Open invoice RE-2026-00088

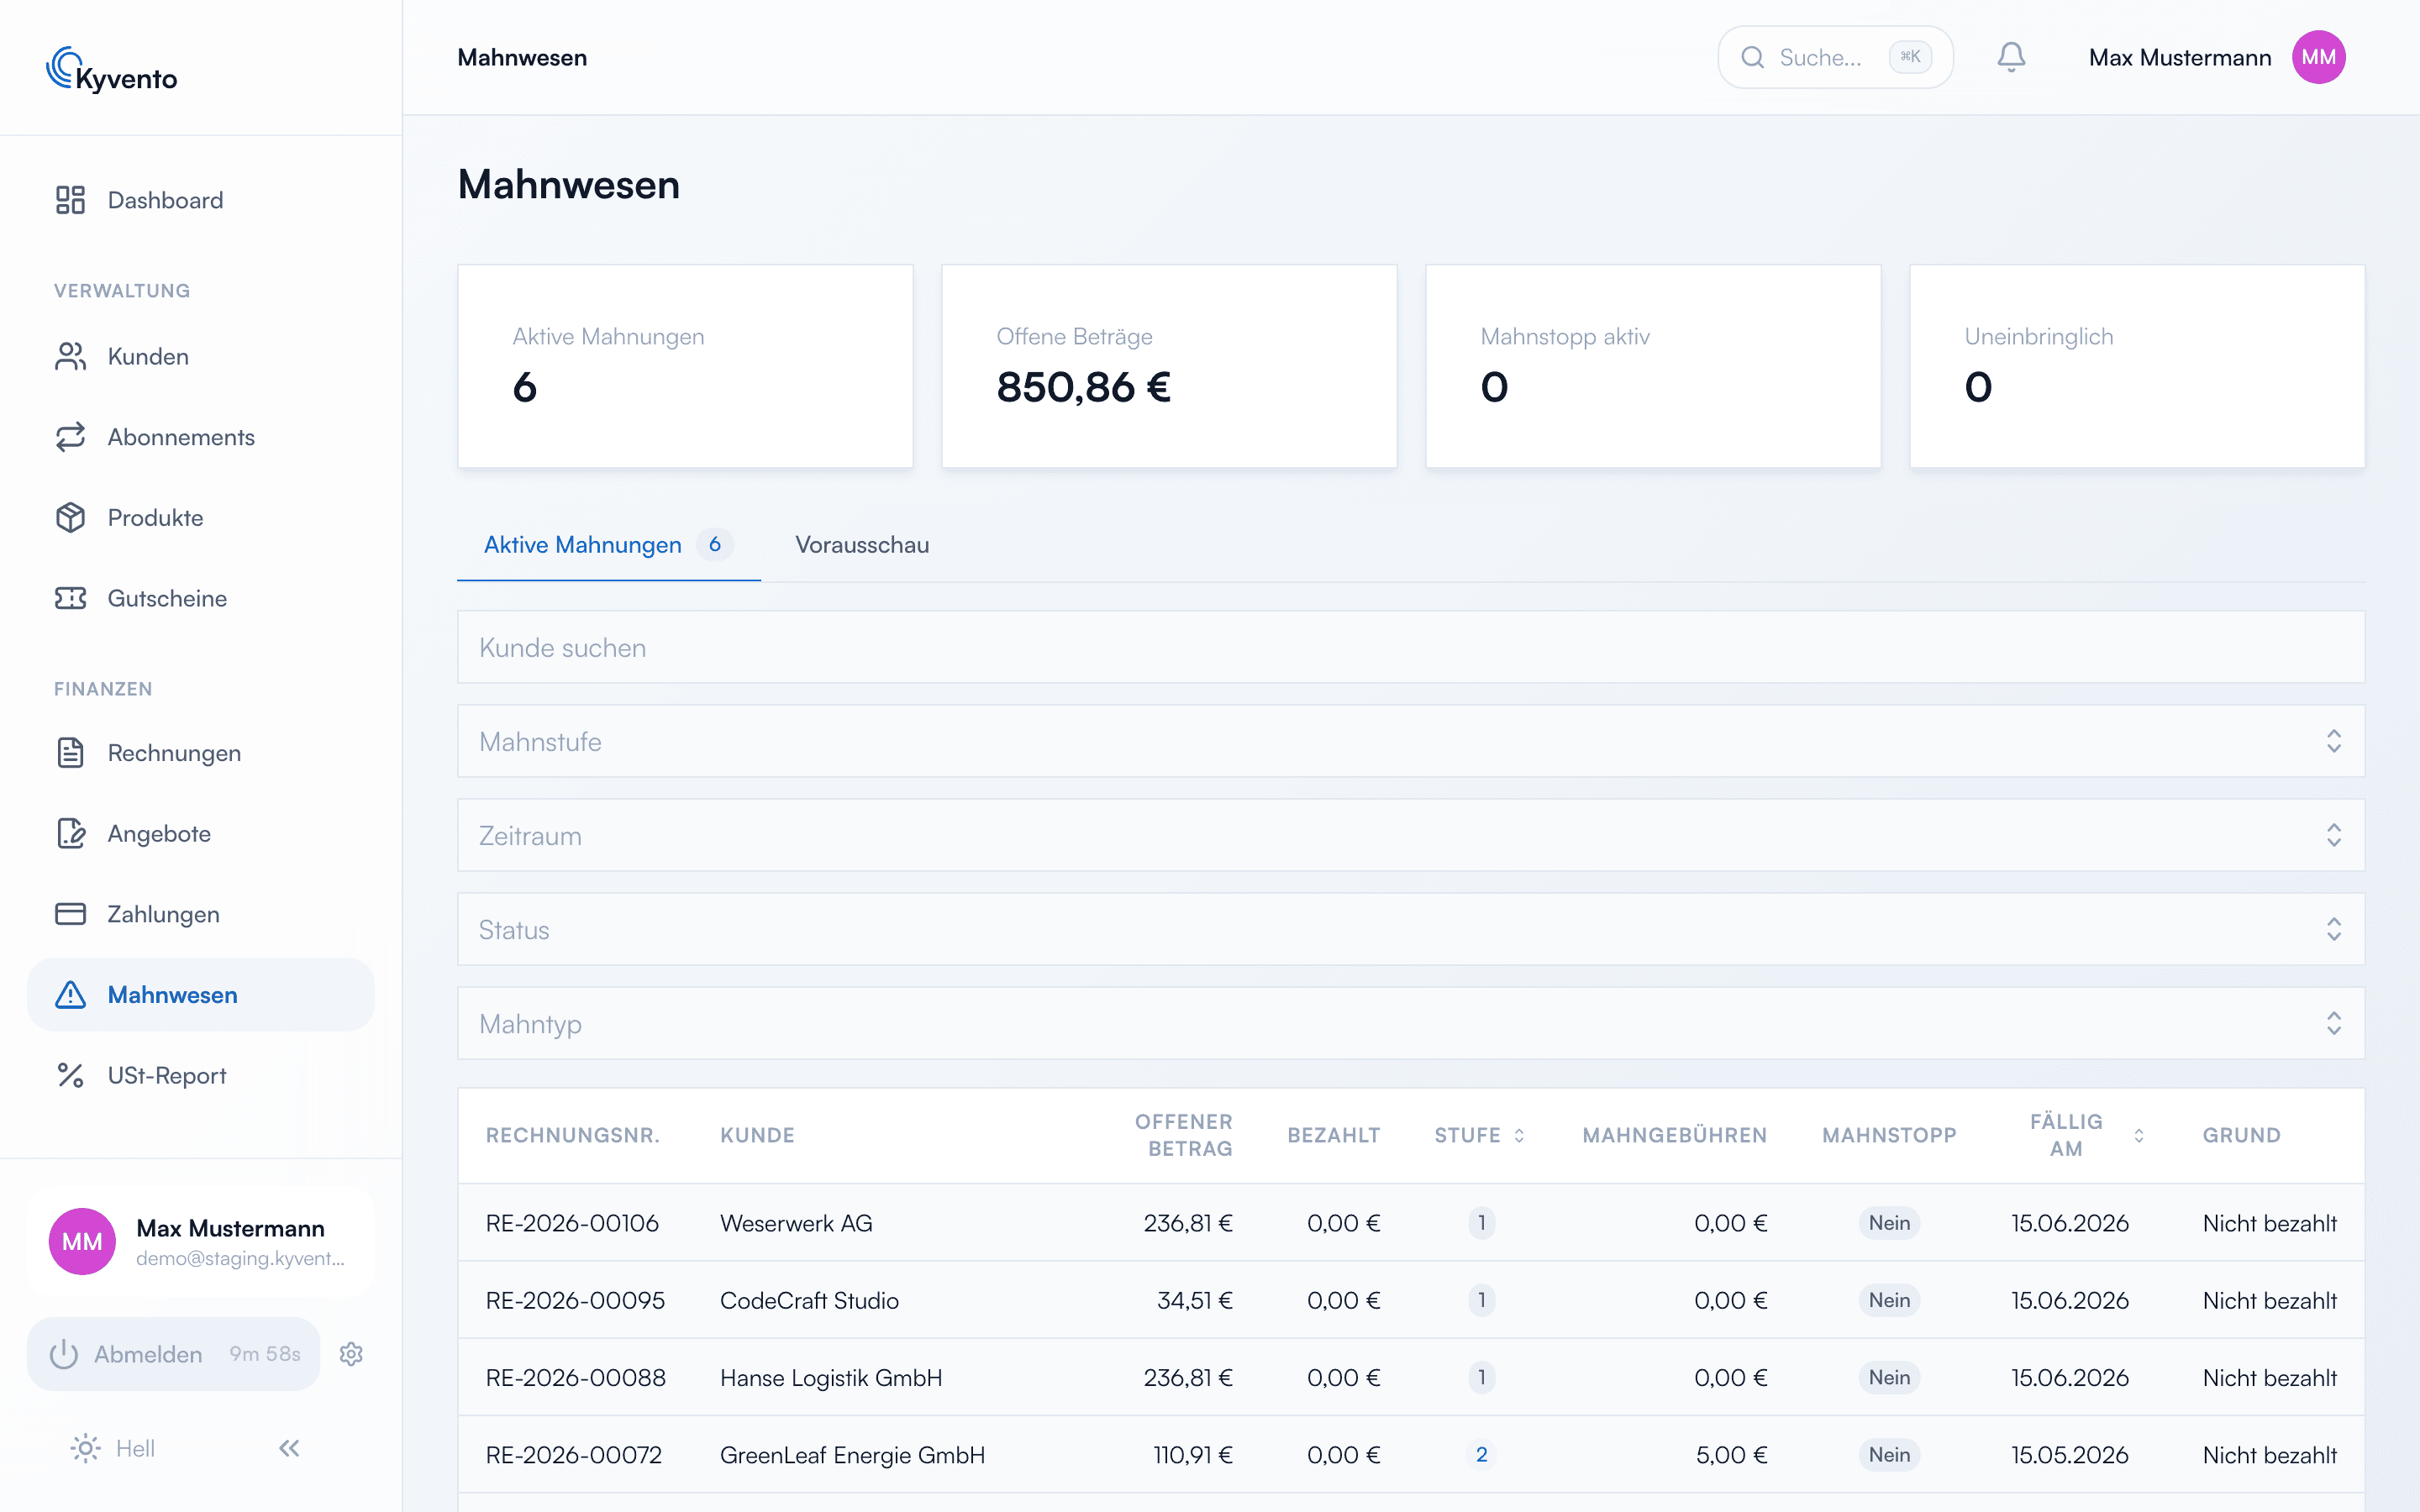576,1377
